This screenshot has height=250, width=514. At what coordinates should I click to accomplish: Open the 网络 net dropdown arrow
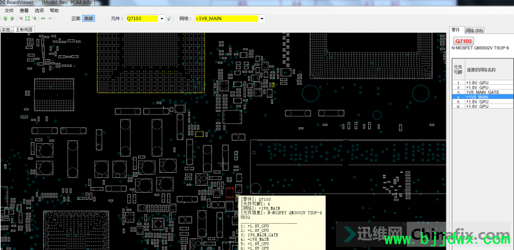coord(261,19)
